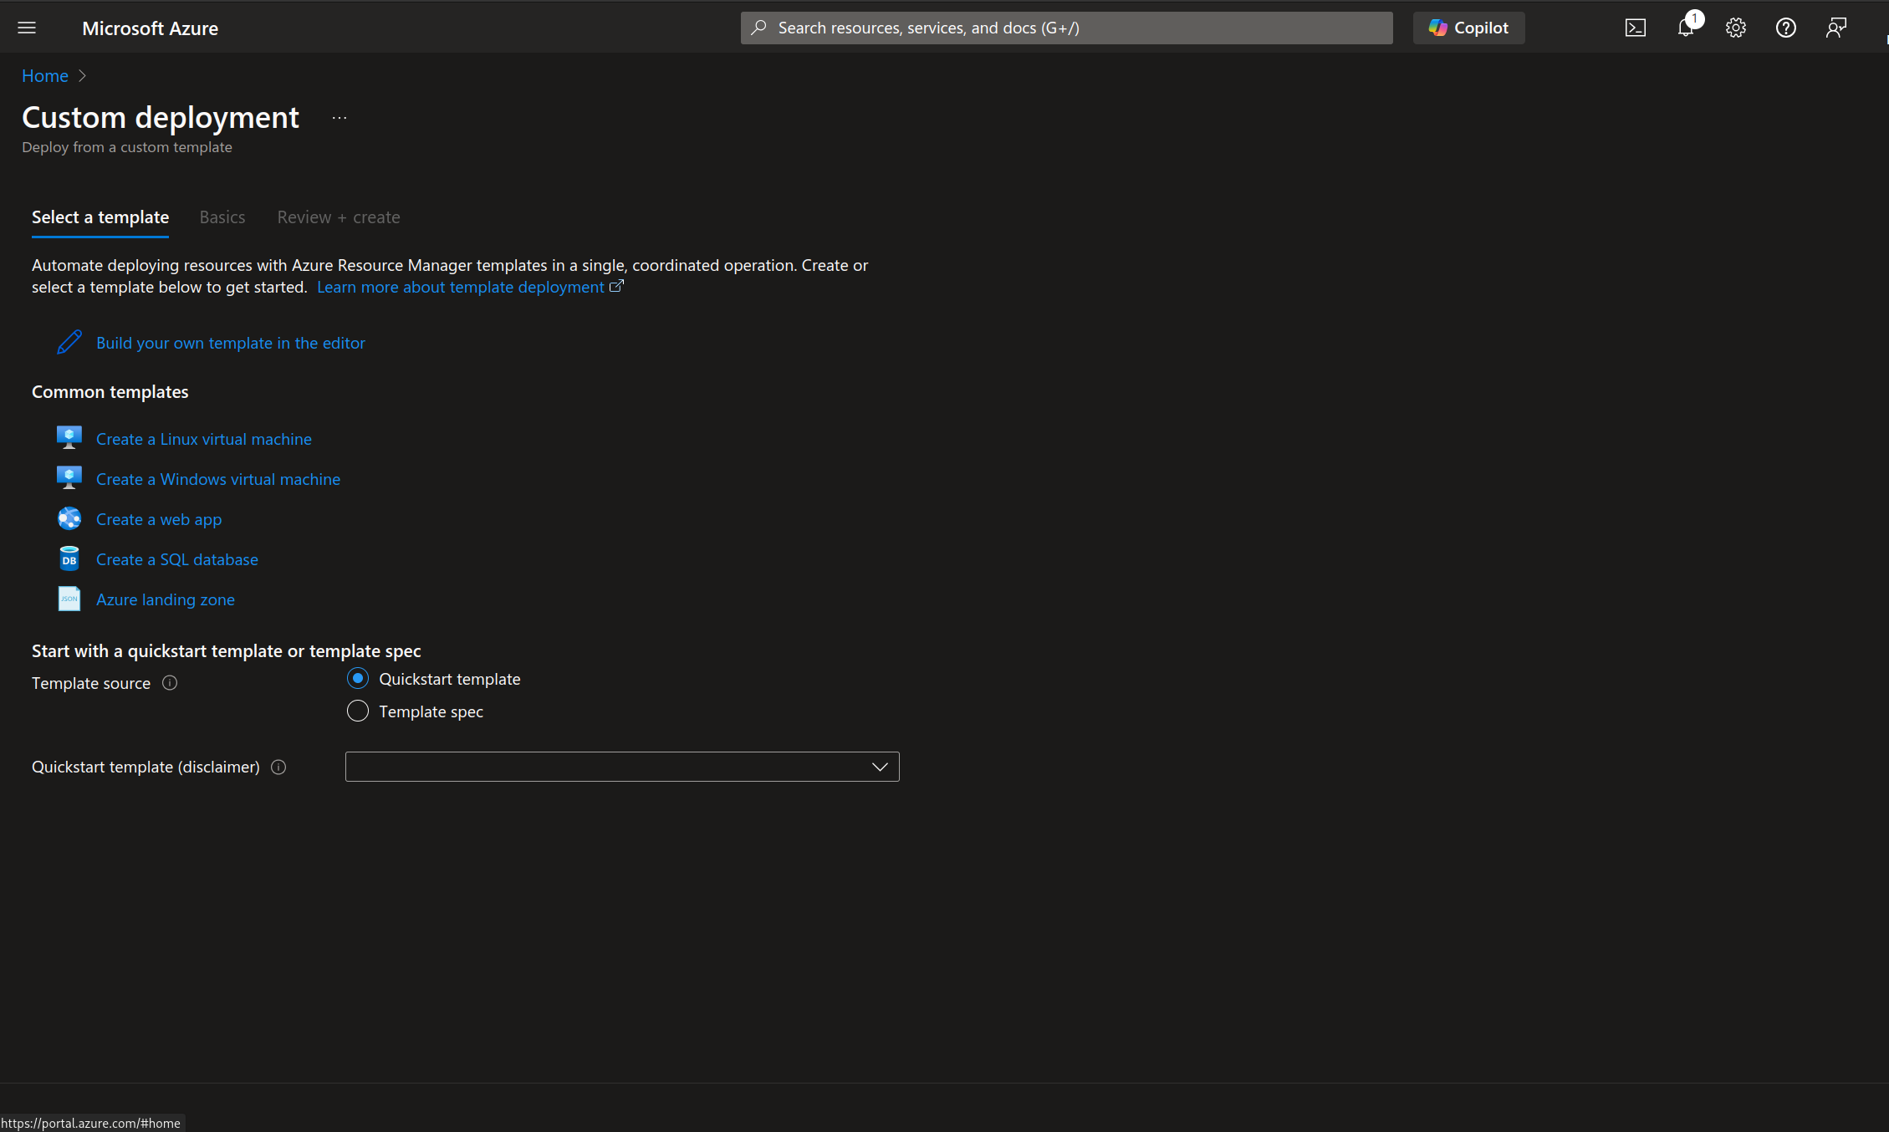Open portal settings gear
The width and height of the screenshot is (1889, 1132).
1736,28
